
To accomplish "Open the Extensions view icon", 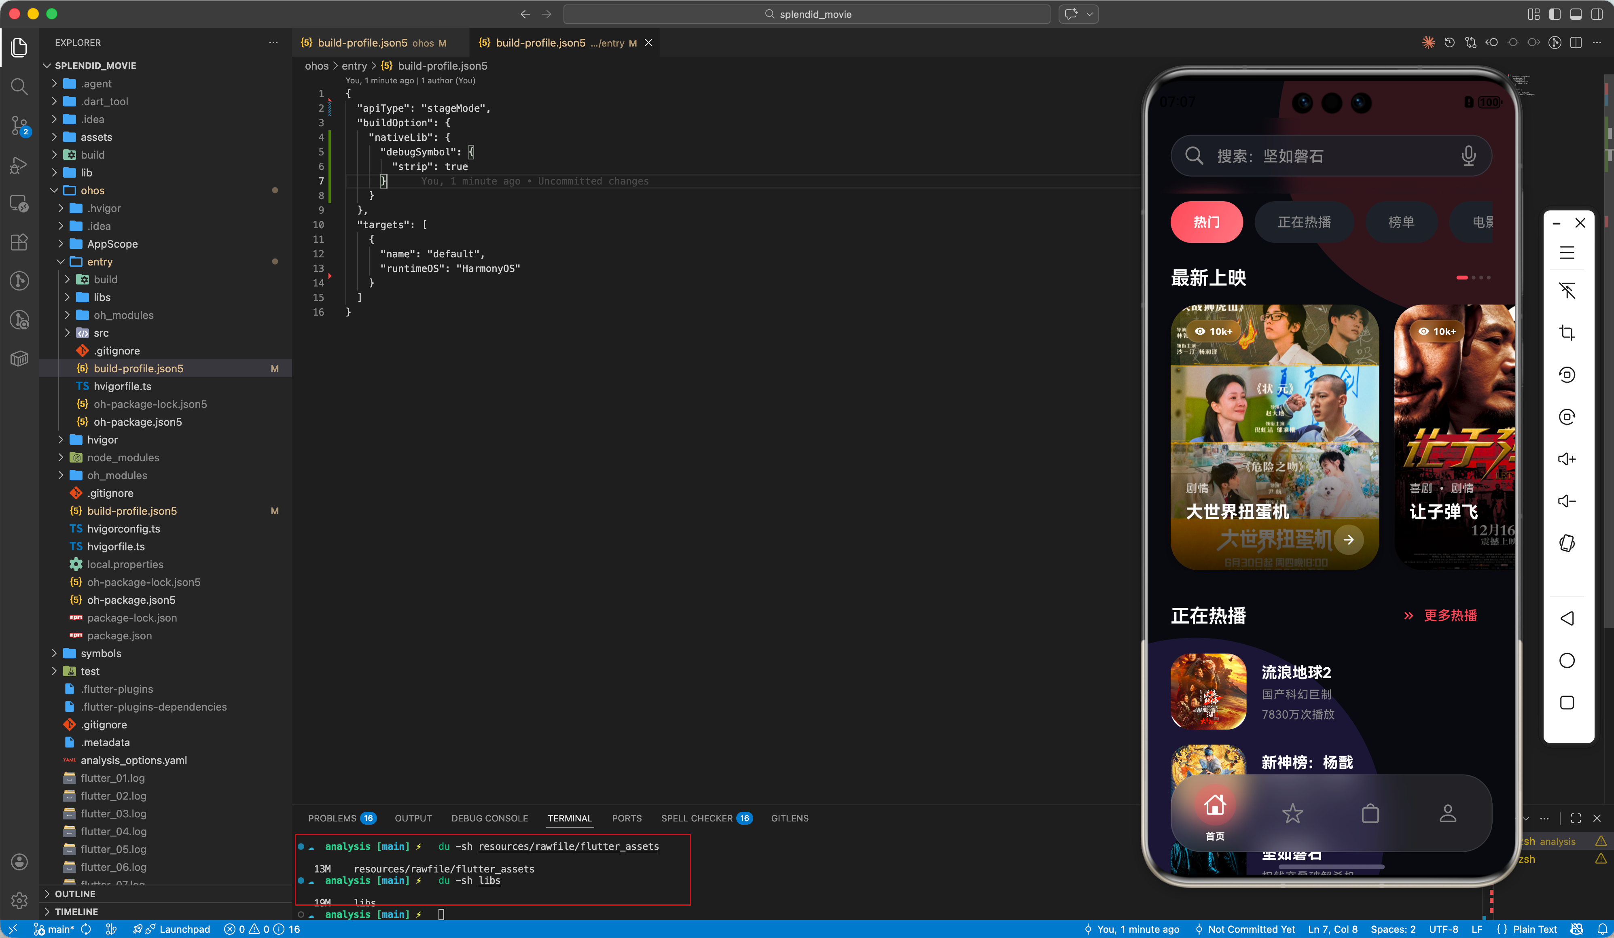I will coord(19,242).
